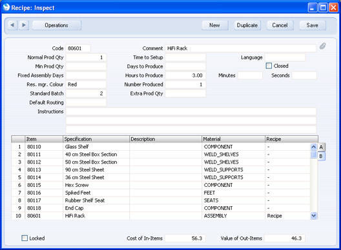Switch to tab B of the item table
The height and width of the screenshot is (250, 341).
tap(321, 156)
